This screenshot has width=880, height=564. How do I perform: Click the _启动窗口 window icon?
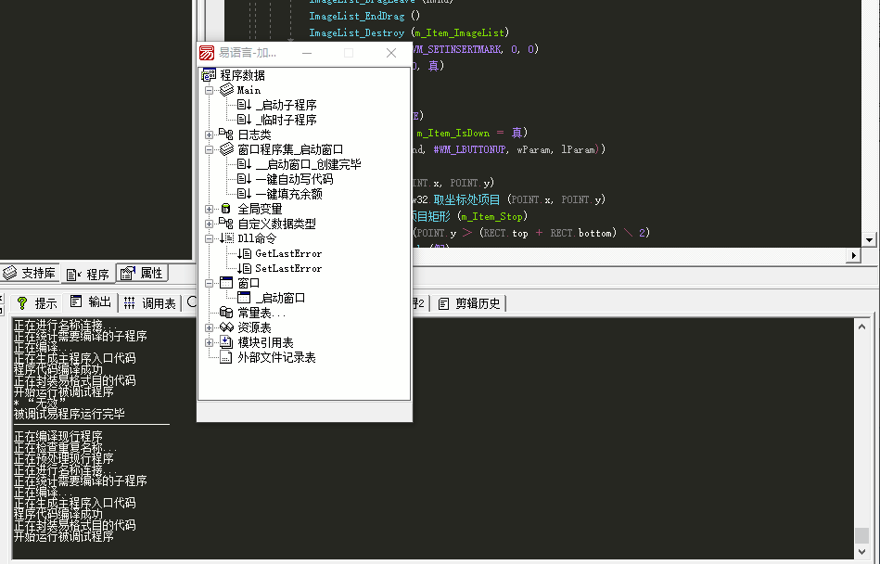[244, 298]
